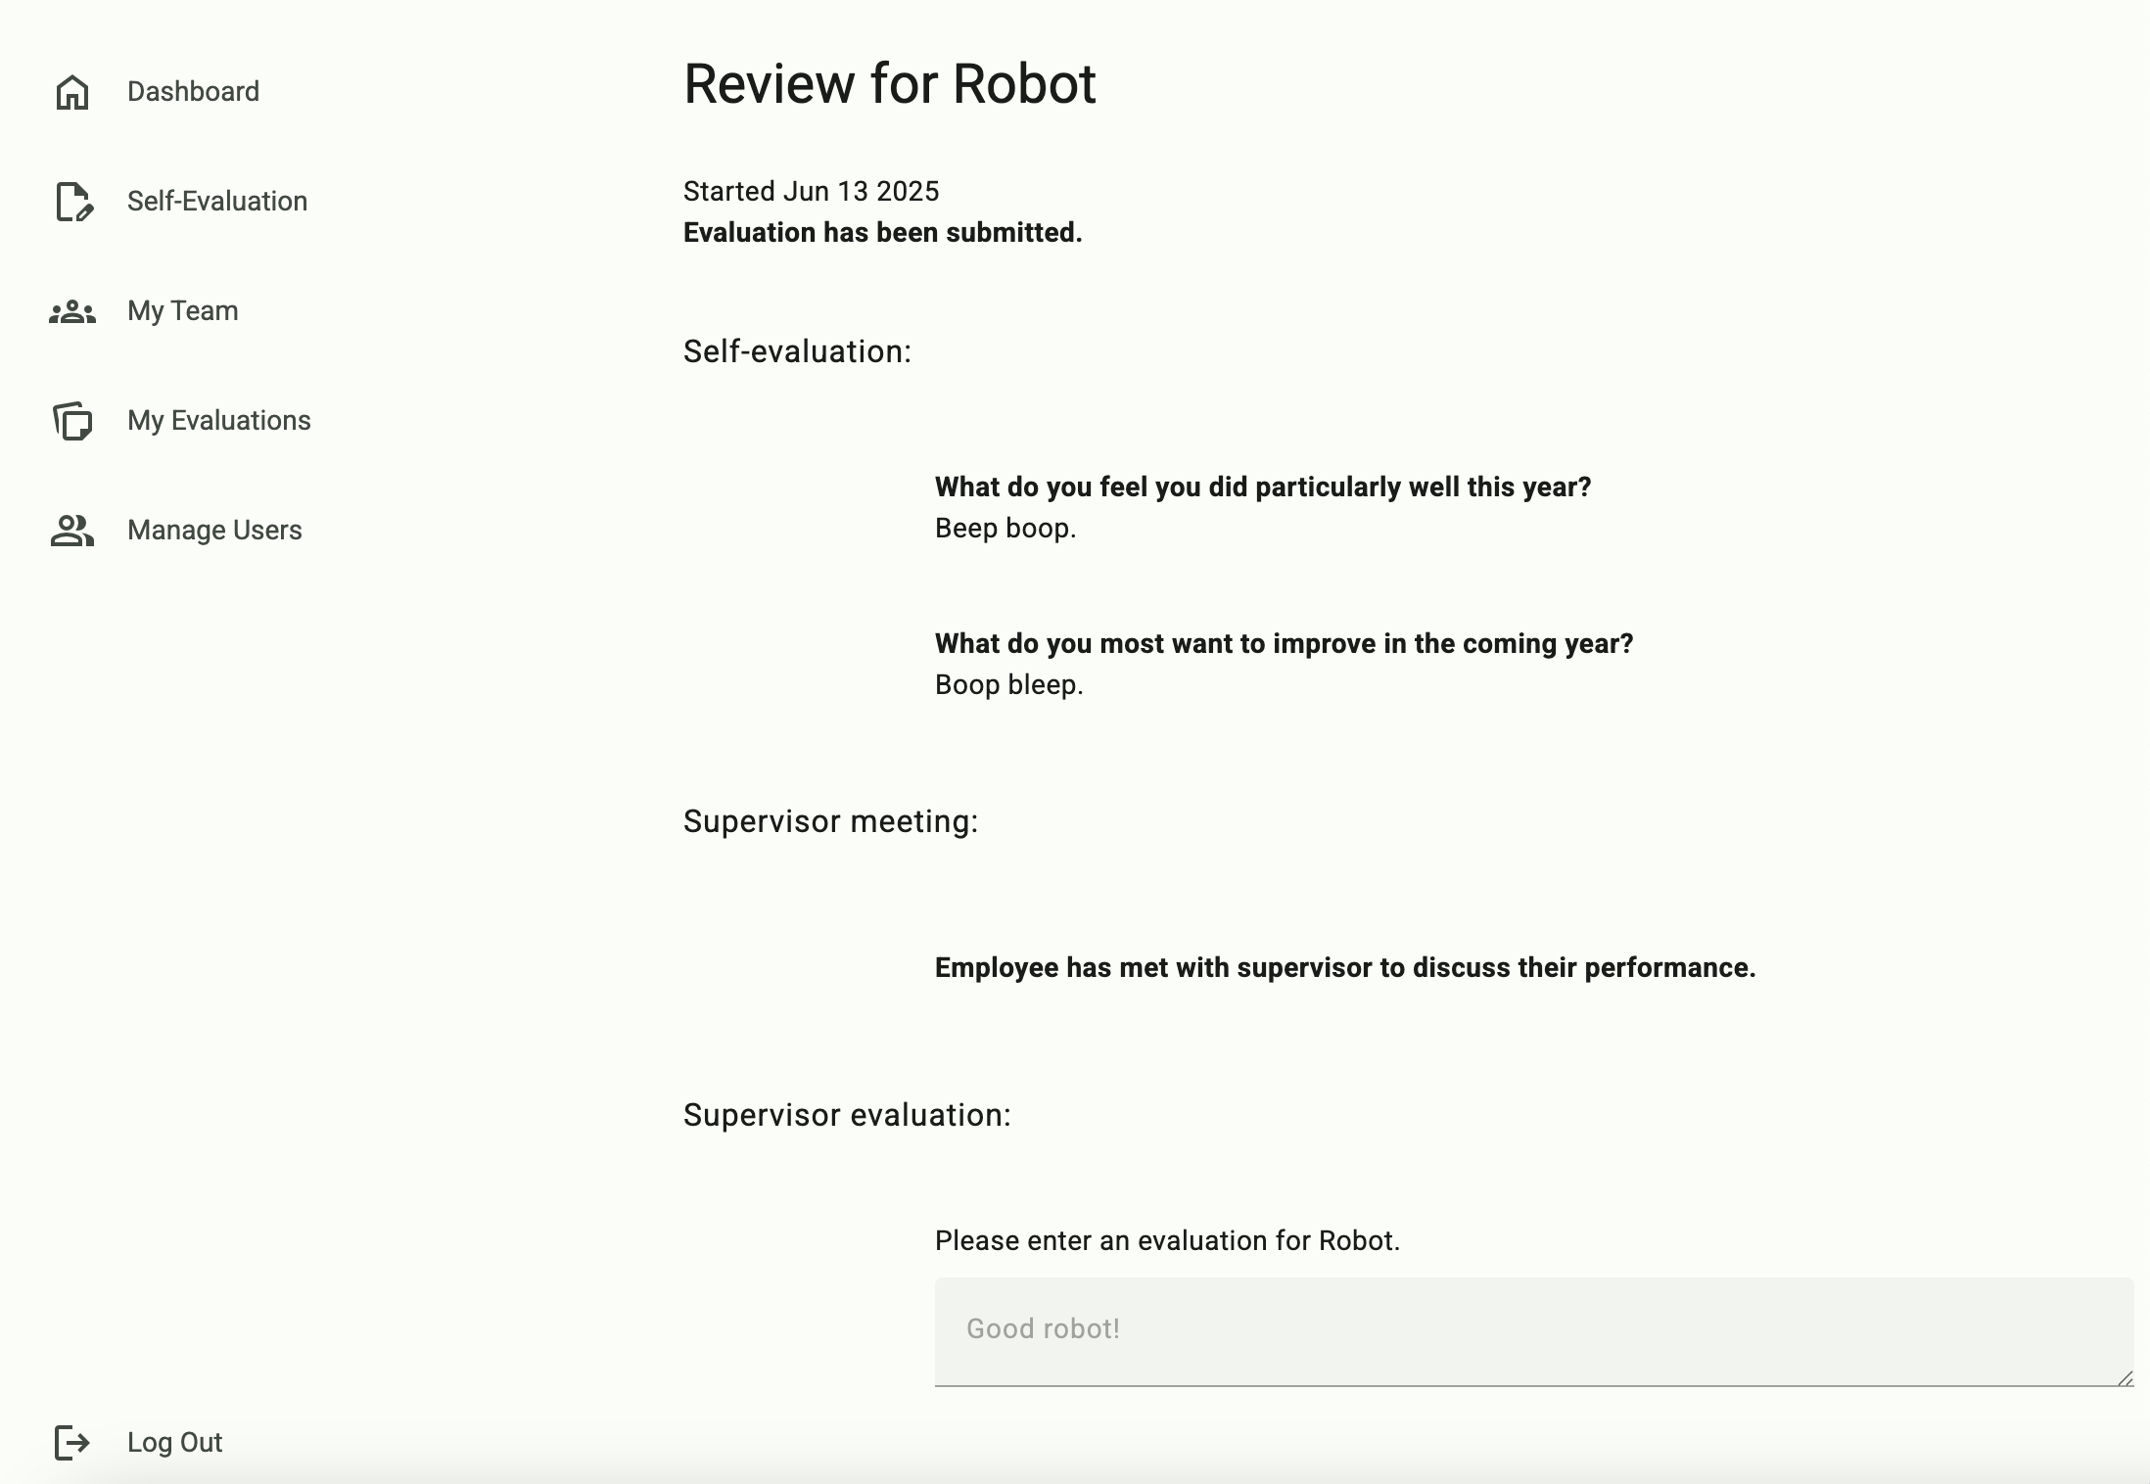Click the Self-evaluation section heading
2150x1484 pixels.
pyautogui.click(x=796, y=351)
